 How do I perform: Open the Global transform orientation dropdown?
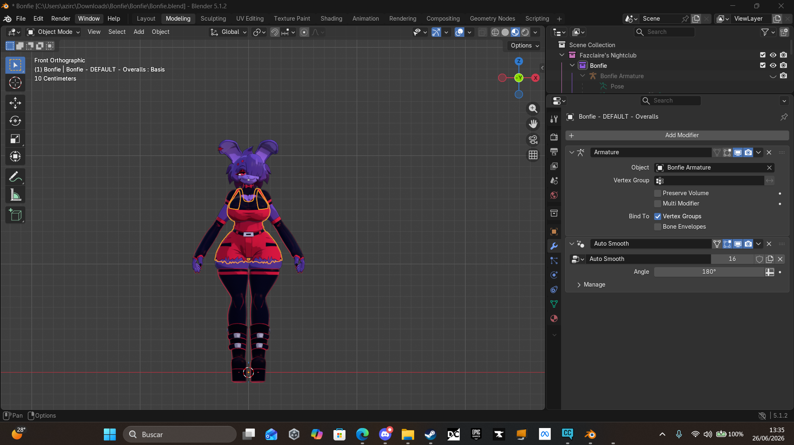click(228, 32)
